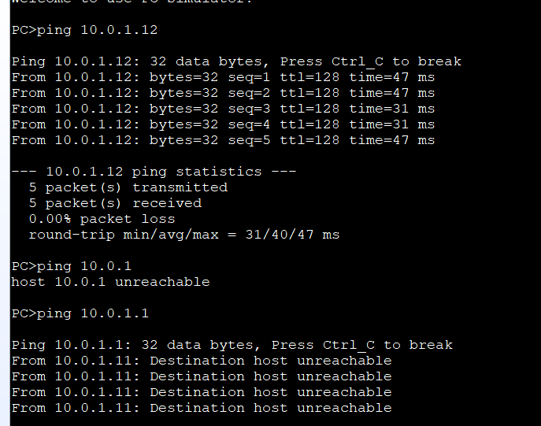541x426 pixels.
Task: Select the seq=2 ping reply line
Action: (223, 93)
